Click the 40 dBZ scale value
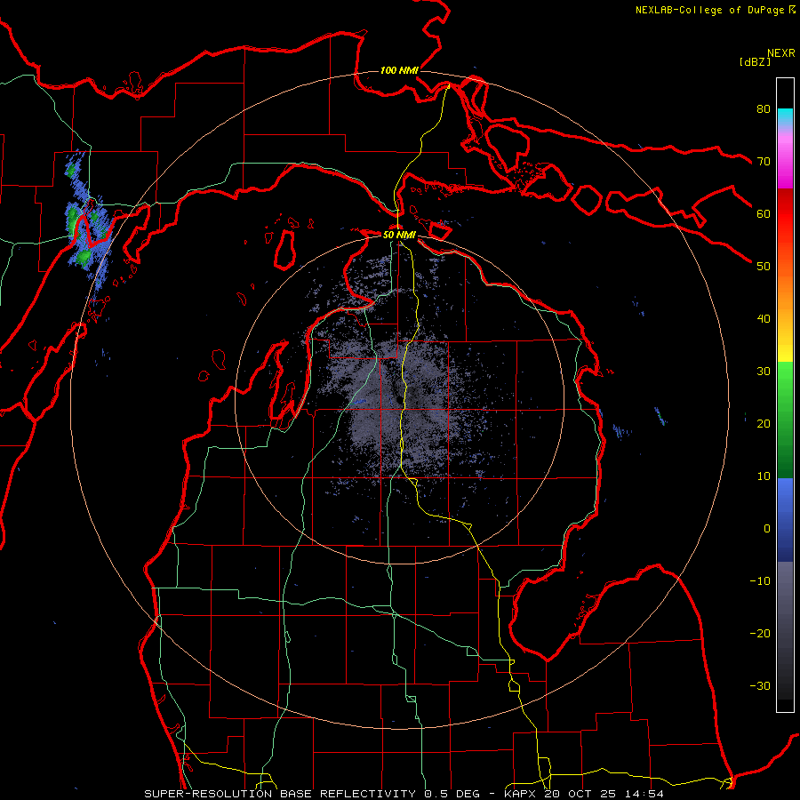 click(x=764, y=319)
